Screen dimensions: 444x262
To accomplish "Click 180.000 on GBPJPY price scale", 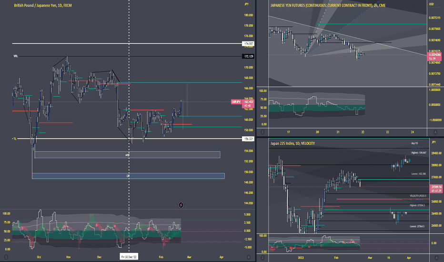I will (249, 15).
